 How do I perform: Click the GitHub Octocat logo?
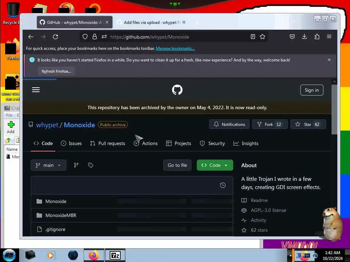(177, 90)
